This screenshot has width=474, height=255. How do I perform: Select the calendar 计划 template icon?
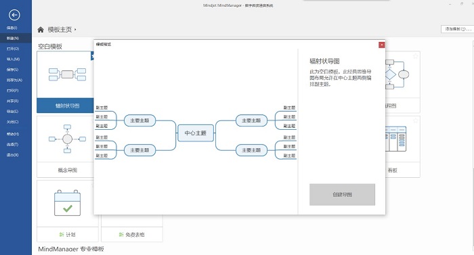(68, 203)
